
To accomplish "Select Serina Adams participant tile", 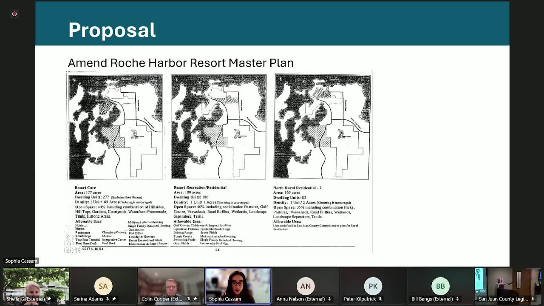I will tap(103, 286).
